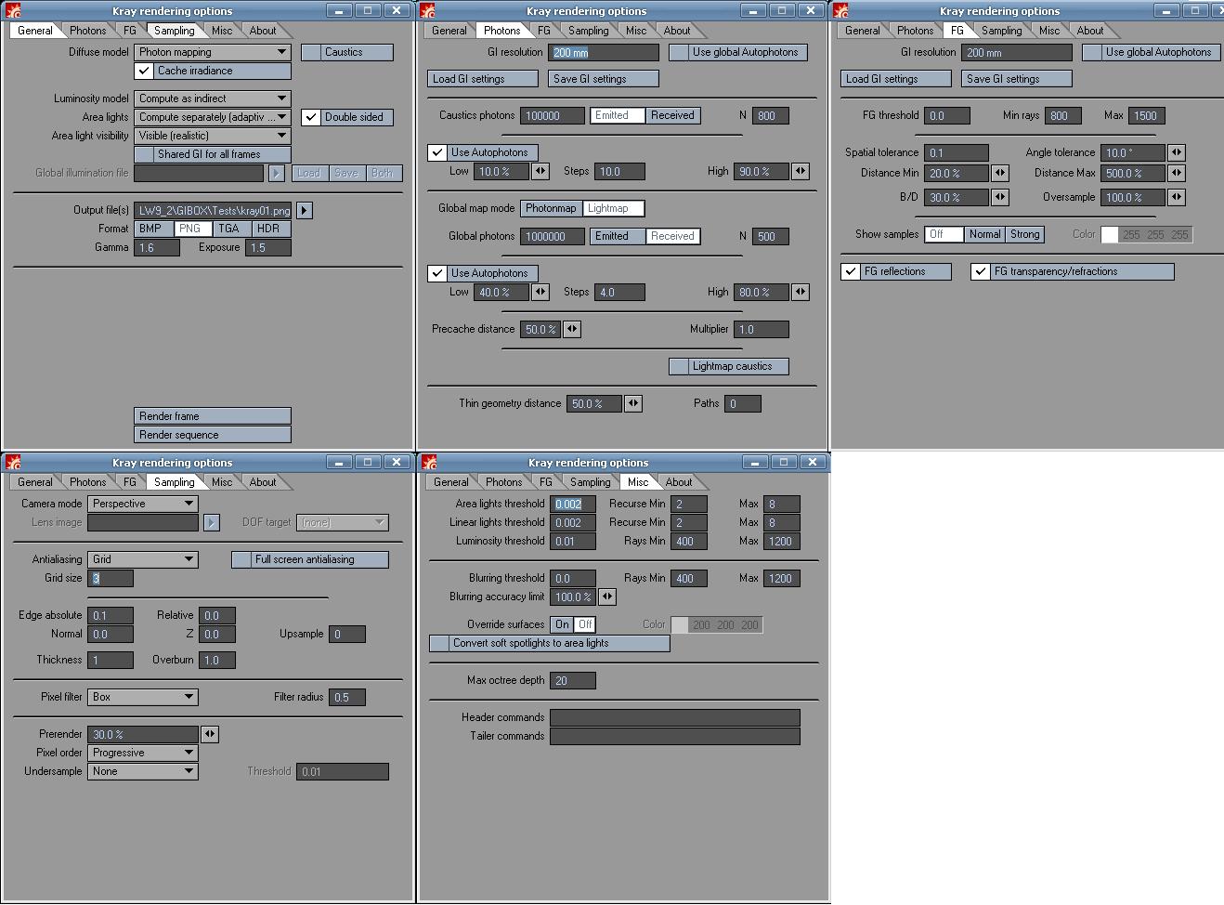Switch to Misc tab in FG window
Screen dimensions: 1224x905
[1049, 31]
